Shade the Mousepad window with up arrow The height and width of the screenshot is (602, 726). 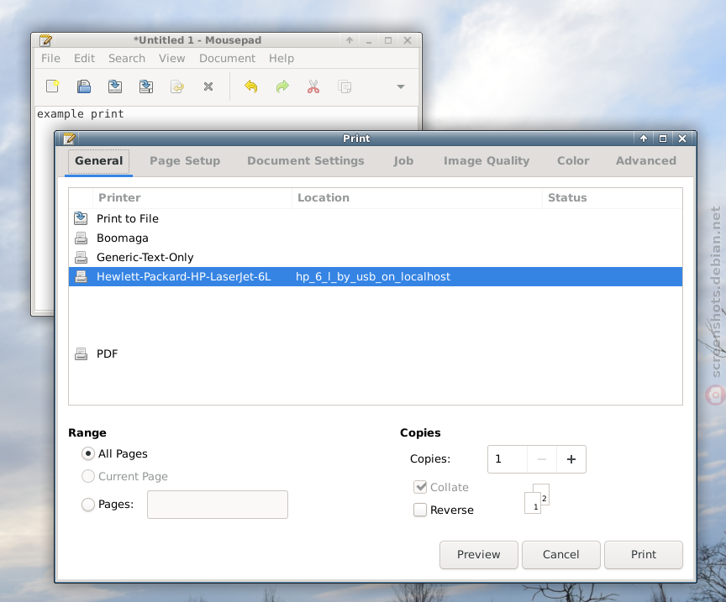coord(350,40)
